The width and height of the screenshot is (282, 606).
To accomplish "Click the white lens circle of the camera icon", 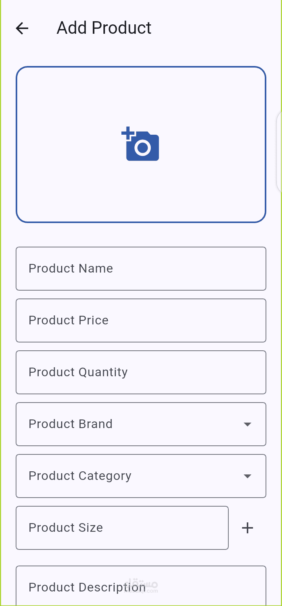I will [x=143, y=147].
